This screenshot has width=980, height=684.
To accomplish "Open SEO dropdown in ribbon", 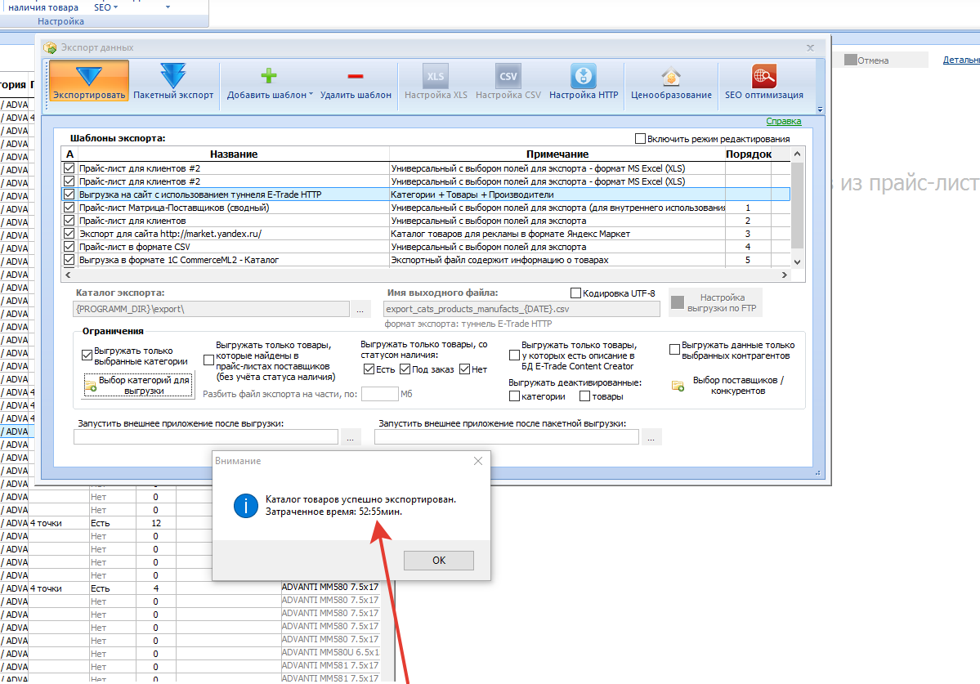I will [105, 7].
